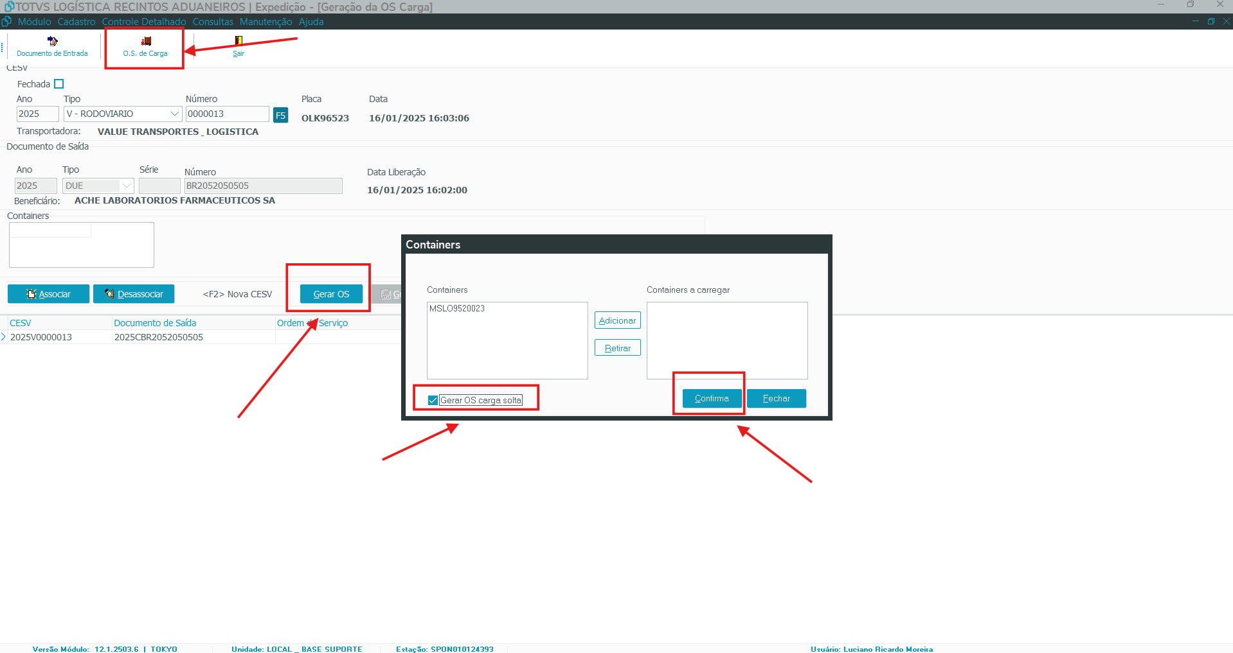Viewport: 1233px width, 653px height.
Task: Click the Containers a carregar list box
Action: tap(727, 340)
